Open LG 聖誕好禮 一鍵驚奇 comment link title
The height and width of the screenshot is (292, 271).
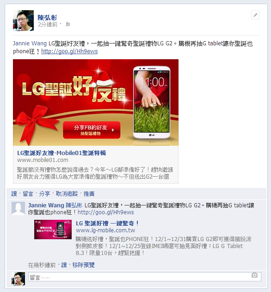point(107,224)
